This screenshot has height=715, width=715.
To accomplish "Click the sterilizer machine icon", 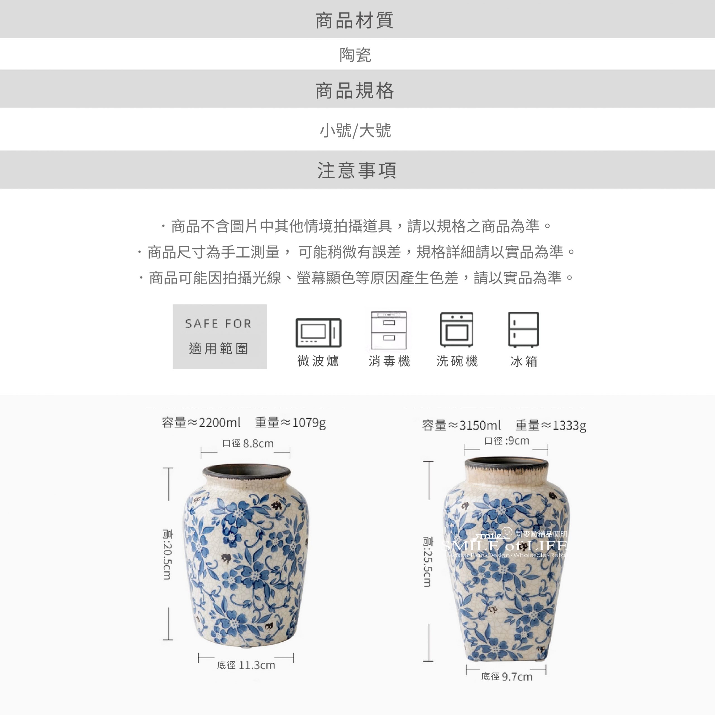I will [x=389, y=330].
